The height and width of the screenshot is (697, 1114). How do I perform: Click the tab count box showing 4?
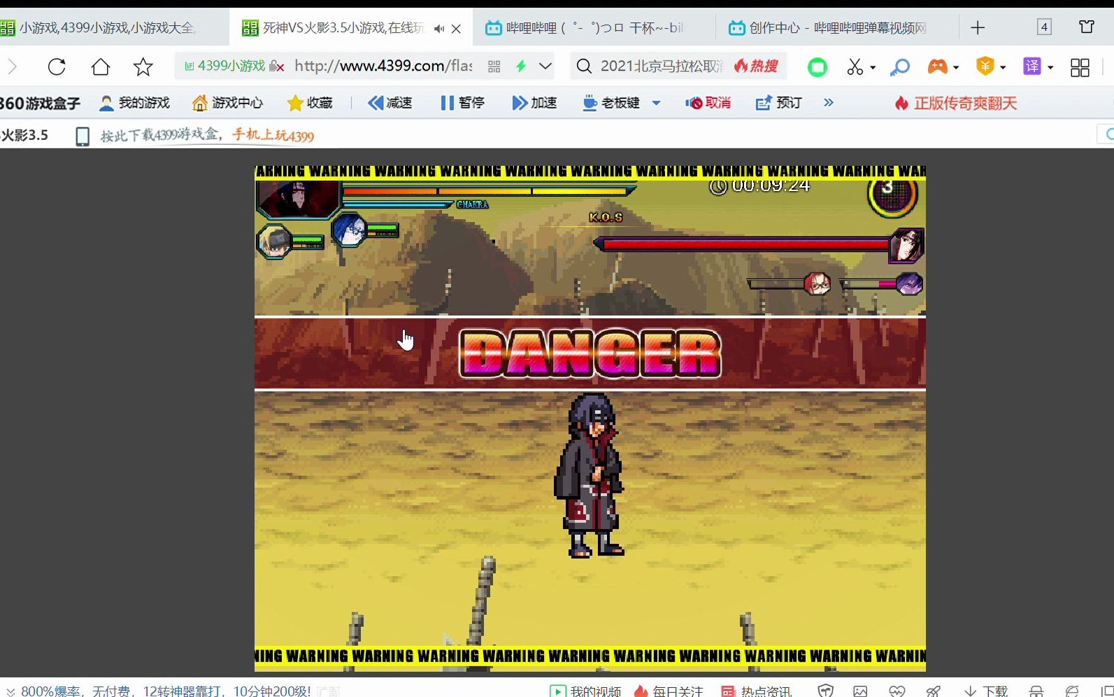[1044, 27]
